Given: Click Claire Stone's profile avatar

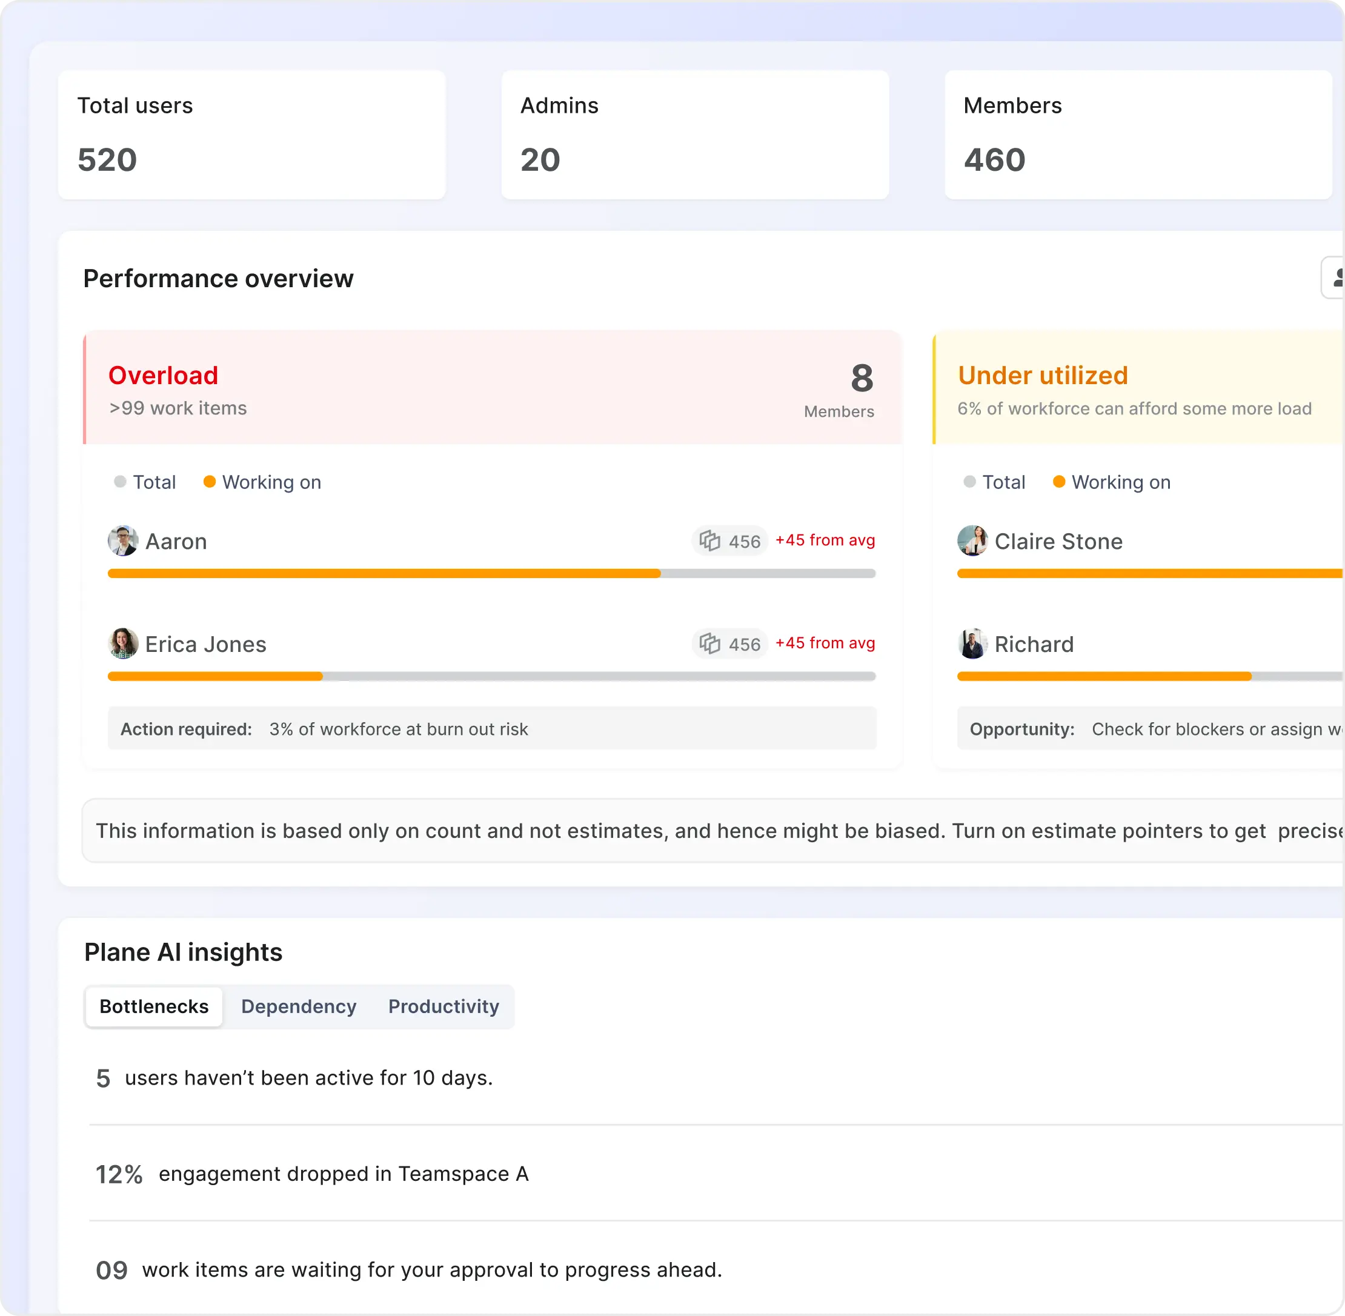Looking at the screenshot, I should pos(972,540).
